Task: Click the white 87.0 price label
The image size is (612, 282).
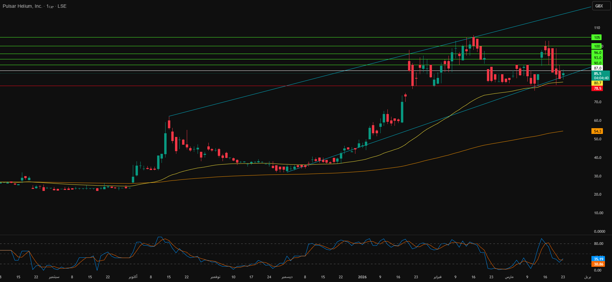Action: (x=597, y=68)
